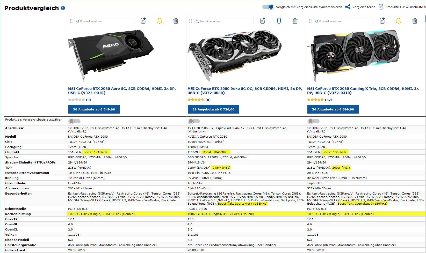426x253 pixels.
Task: Click price alert bell for RTX 2080 Aero
Action: (160, 21)
